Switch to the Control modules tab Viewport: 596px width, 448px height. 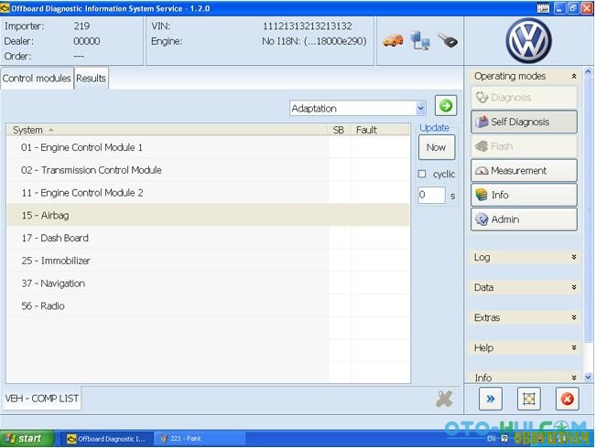pyautogui.click(x=37, y=79)
